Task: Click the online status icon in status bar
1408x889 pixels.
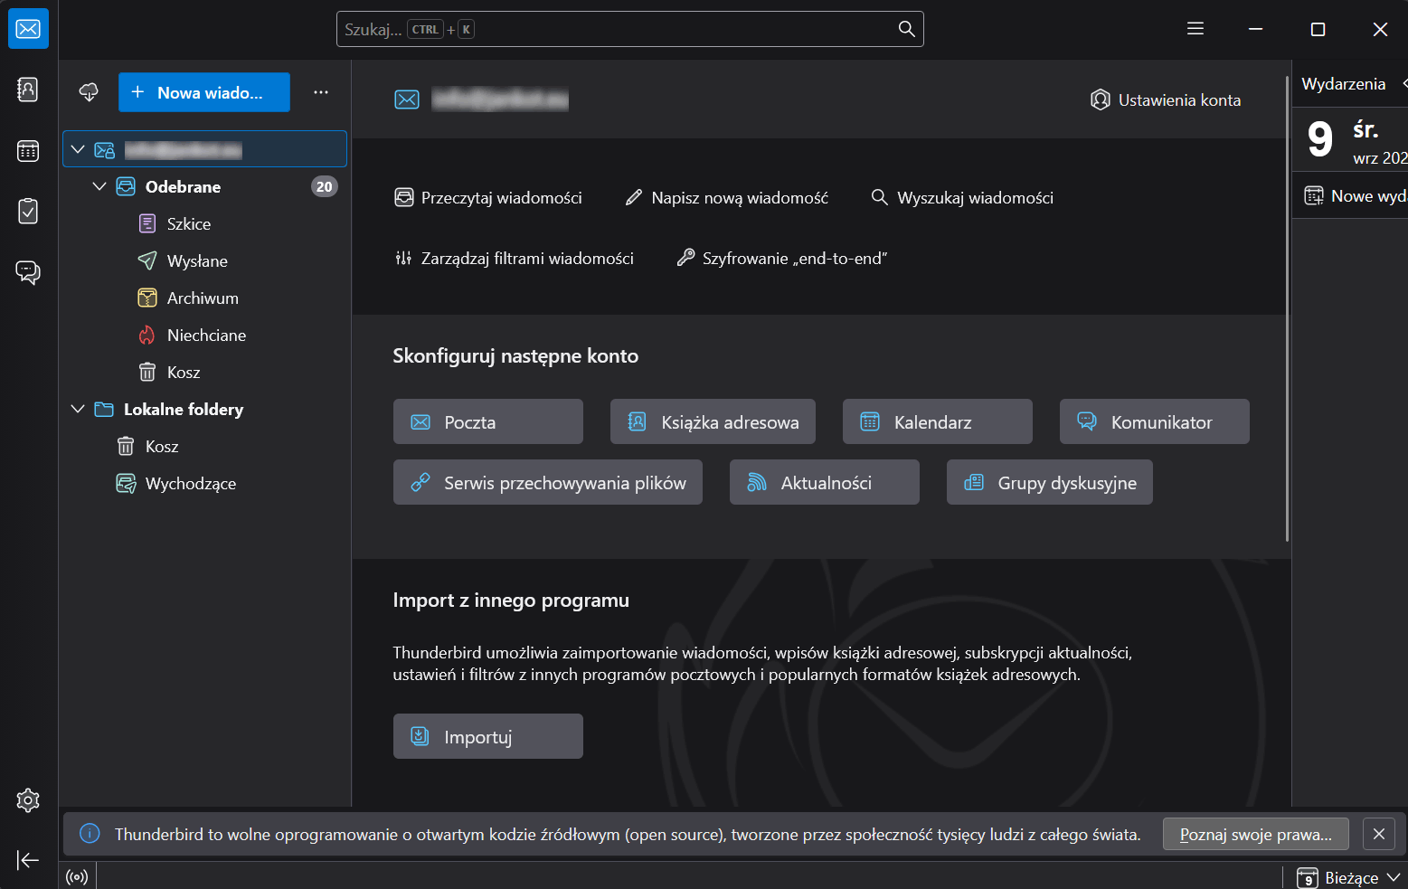Action: (x=78, y=877)
